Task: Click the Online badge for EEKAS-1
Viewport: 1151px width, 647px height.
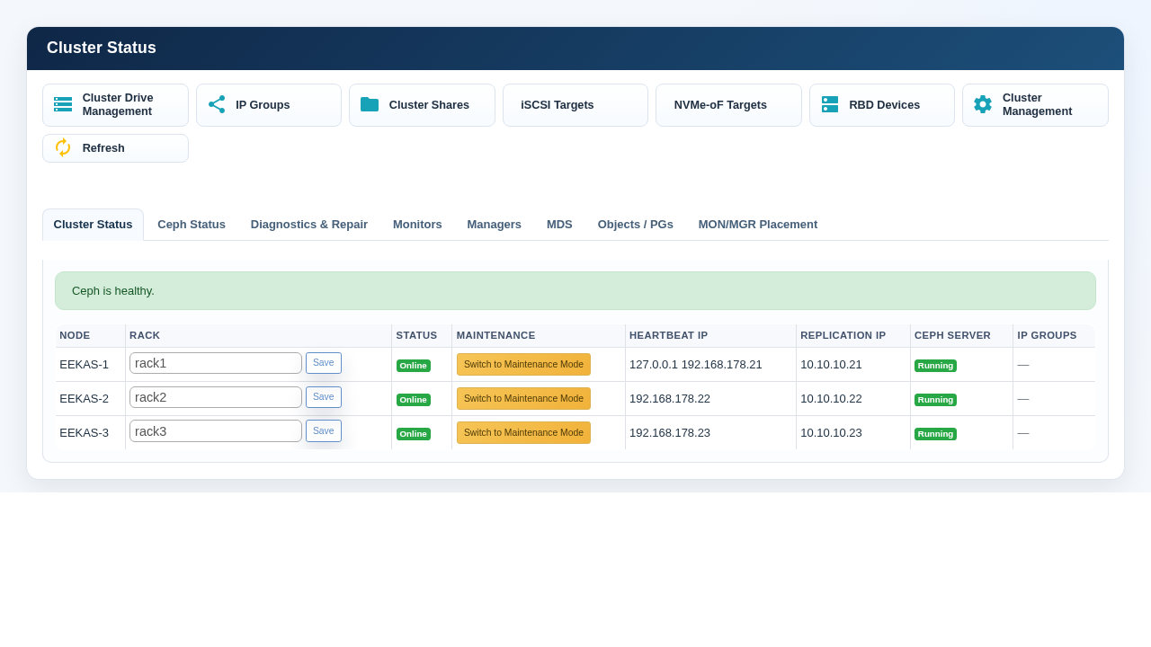Action: click(414, 366)
